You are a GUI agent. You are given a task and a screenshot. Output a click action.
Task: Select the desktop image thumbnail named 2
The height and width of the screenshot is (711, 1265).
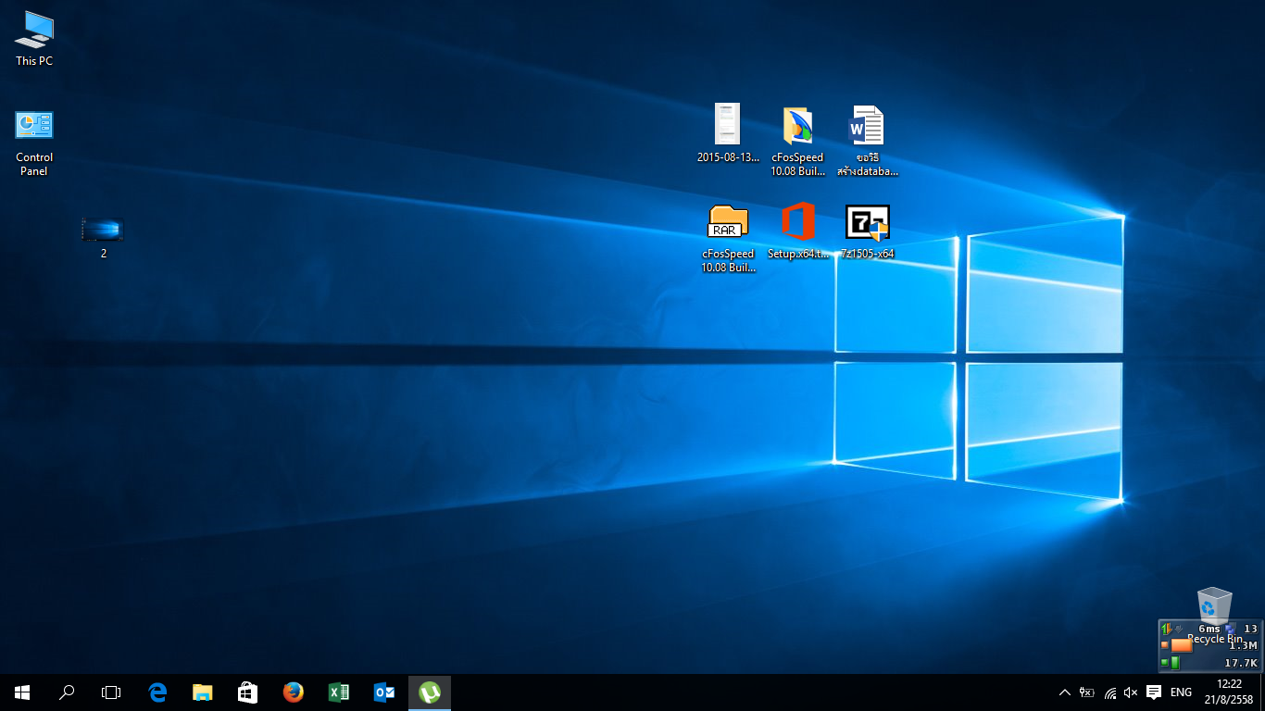103,238
